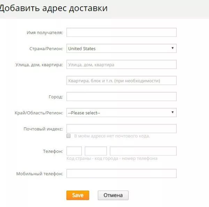Screen dimensions: 209x207
Task: Click the Телефон label text
Action: [x=53, y=151]
